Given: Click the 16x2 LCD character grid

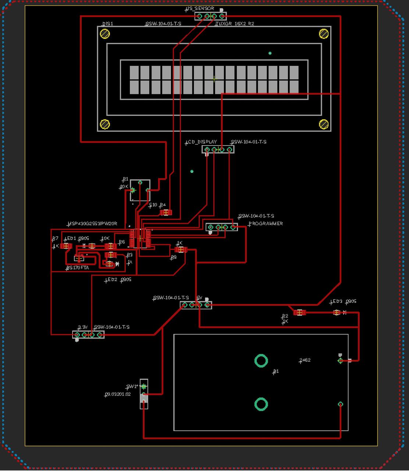Looking at the screenshot, I should 214,79.
